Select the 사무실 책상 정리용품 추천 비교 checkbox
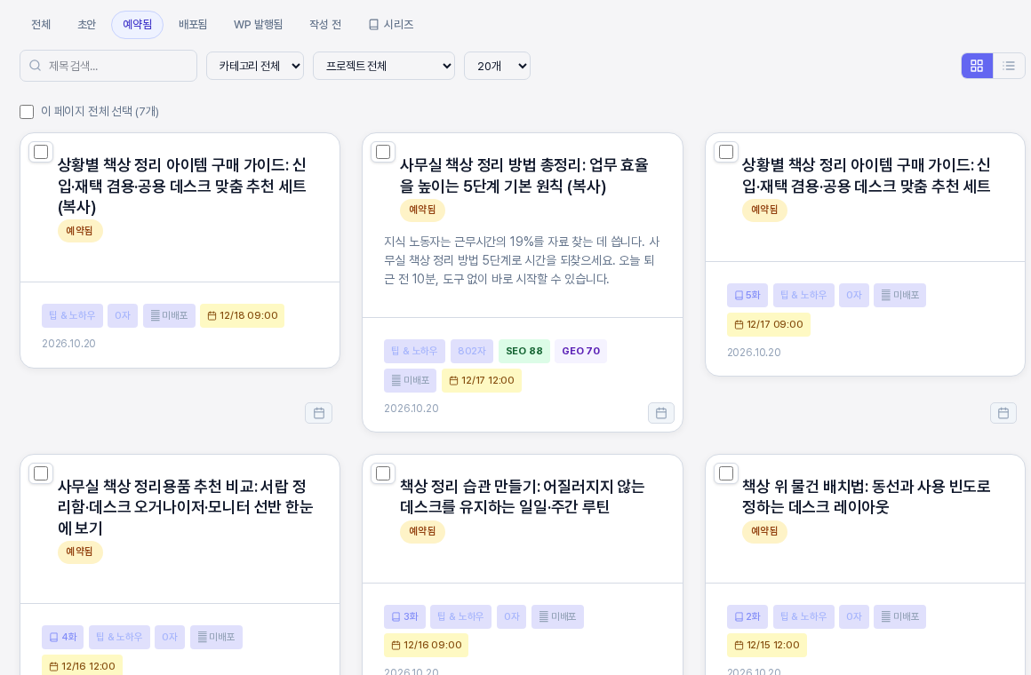Screen dimensions: 1031x675 (41, 473)
